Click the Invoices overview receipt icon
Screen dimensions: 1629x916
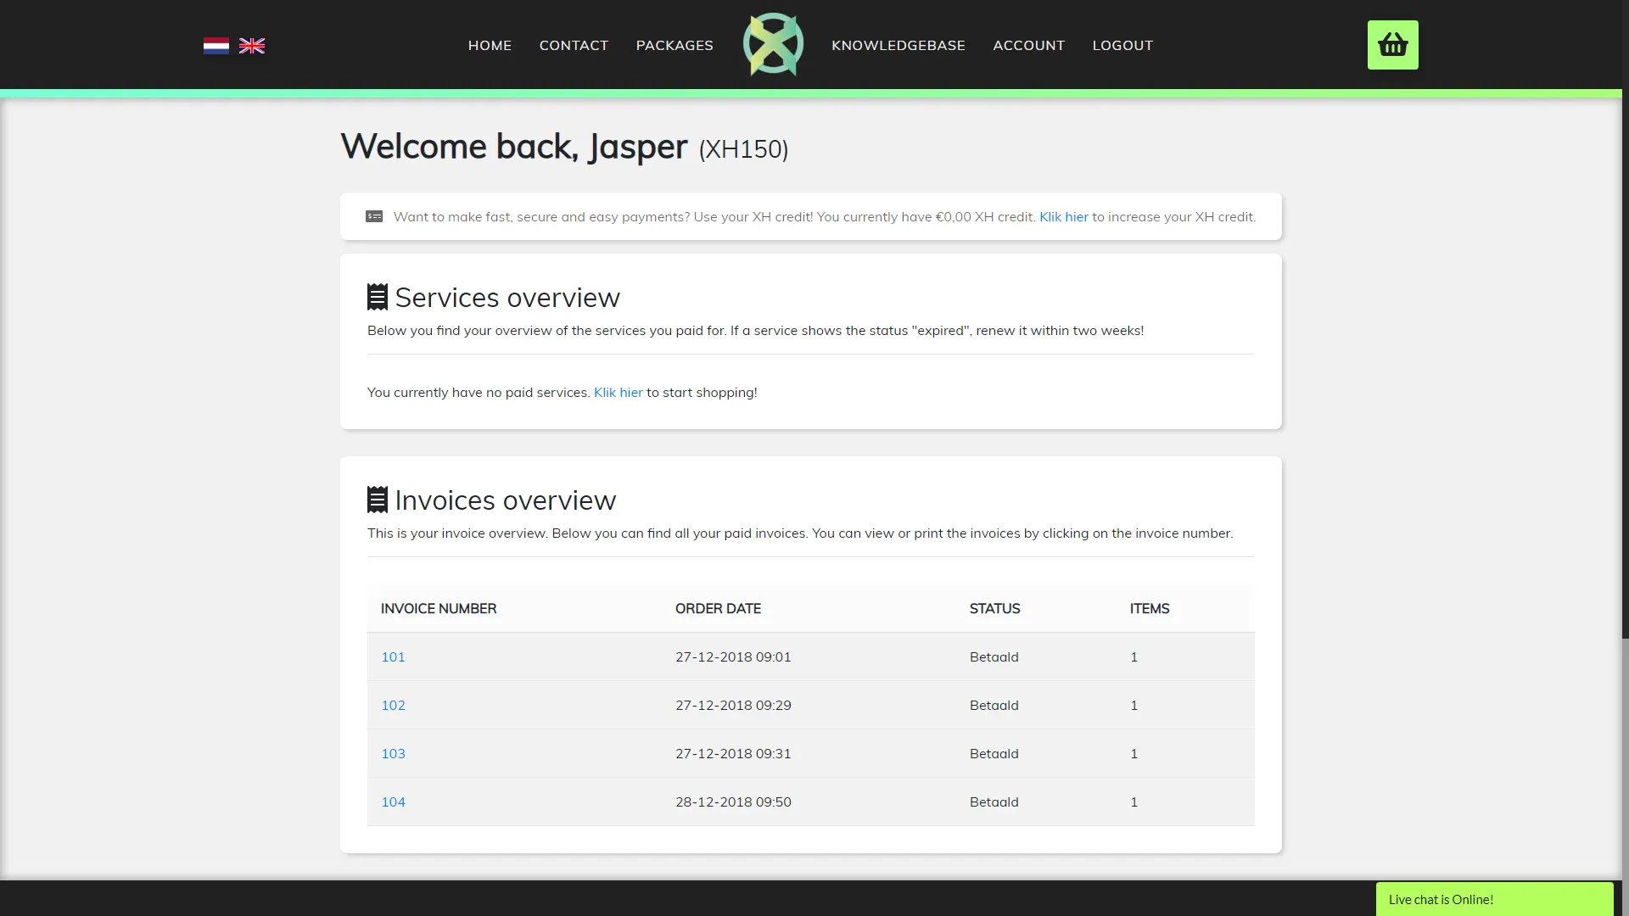point(378,500)
